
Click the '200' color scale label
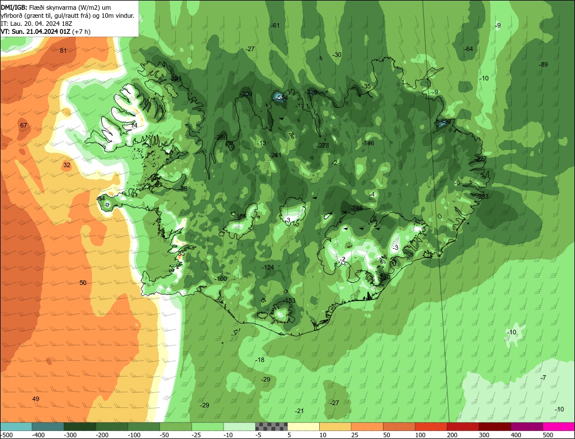(452, 435)
